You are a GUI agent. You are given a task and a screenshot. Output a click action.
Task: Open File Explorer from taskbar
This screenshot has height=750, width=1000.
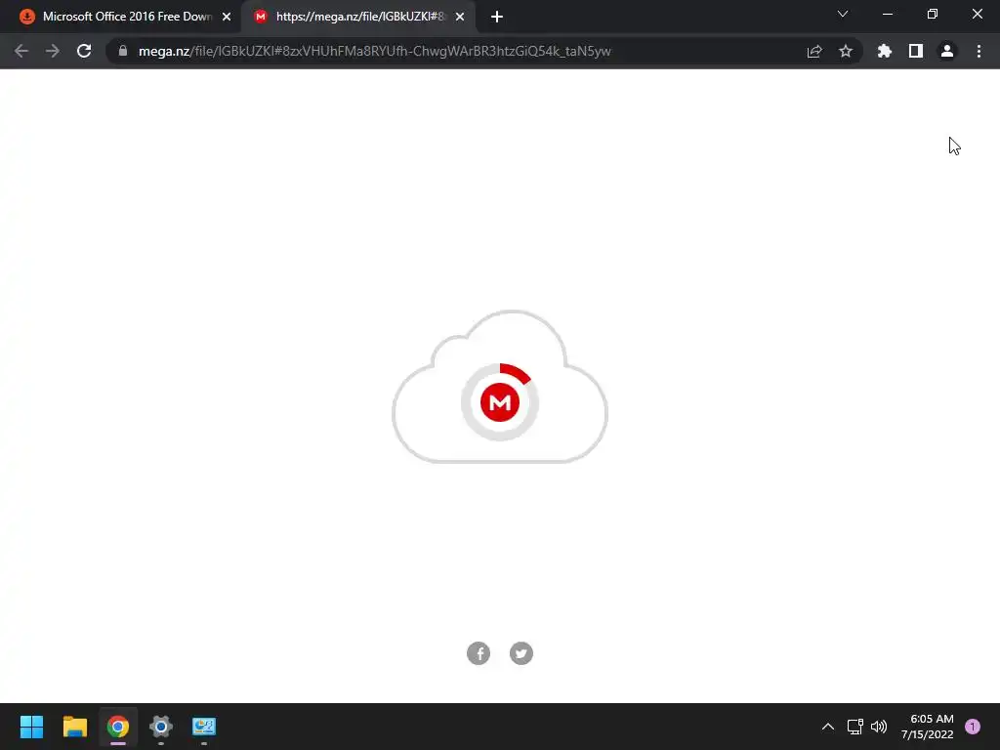tap(74, 727)
